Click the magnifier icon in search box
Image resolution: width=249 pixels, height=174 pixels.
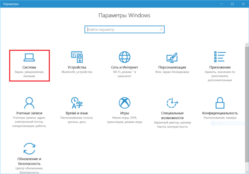click(x=161, y=29)
